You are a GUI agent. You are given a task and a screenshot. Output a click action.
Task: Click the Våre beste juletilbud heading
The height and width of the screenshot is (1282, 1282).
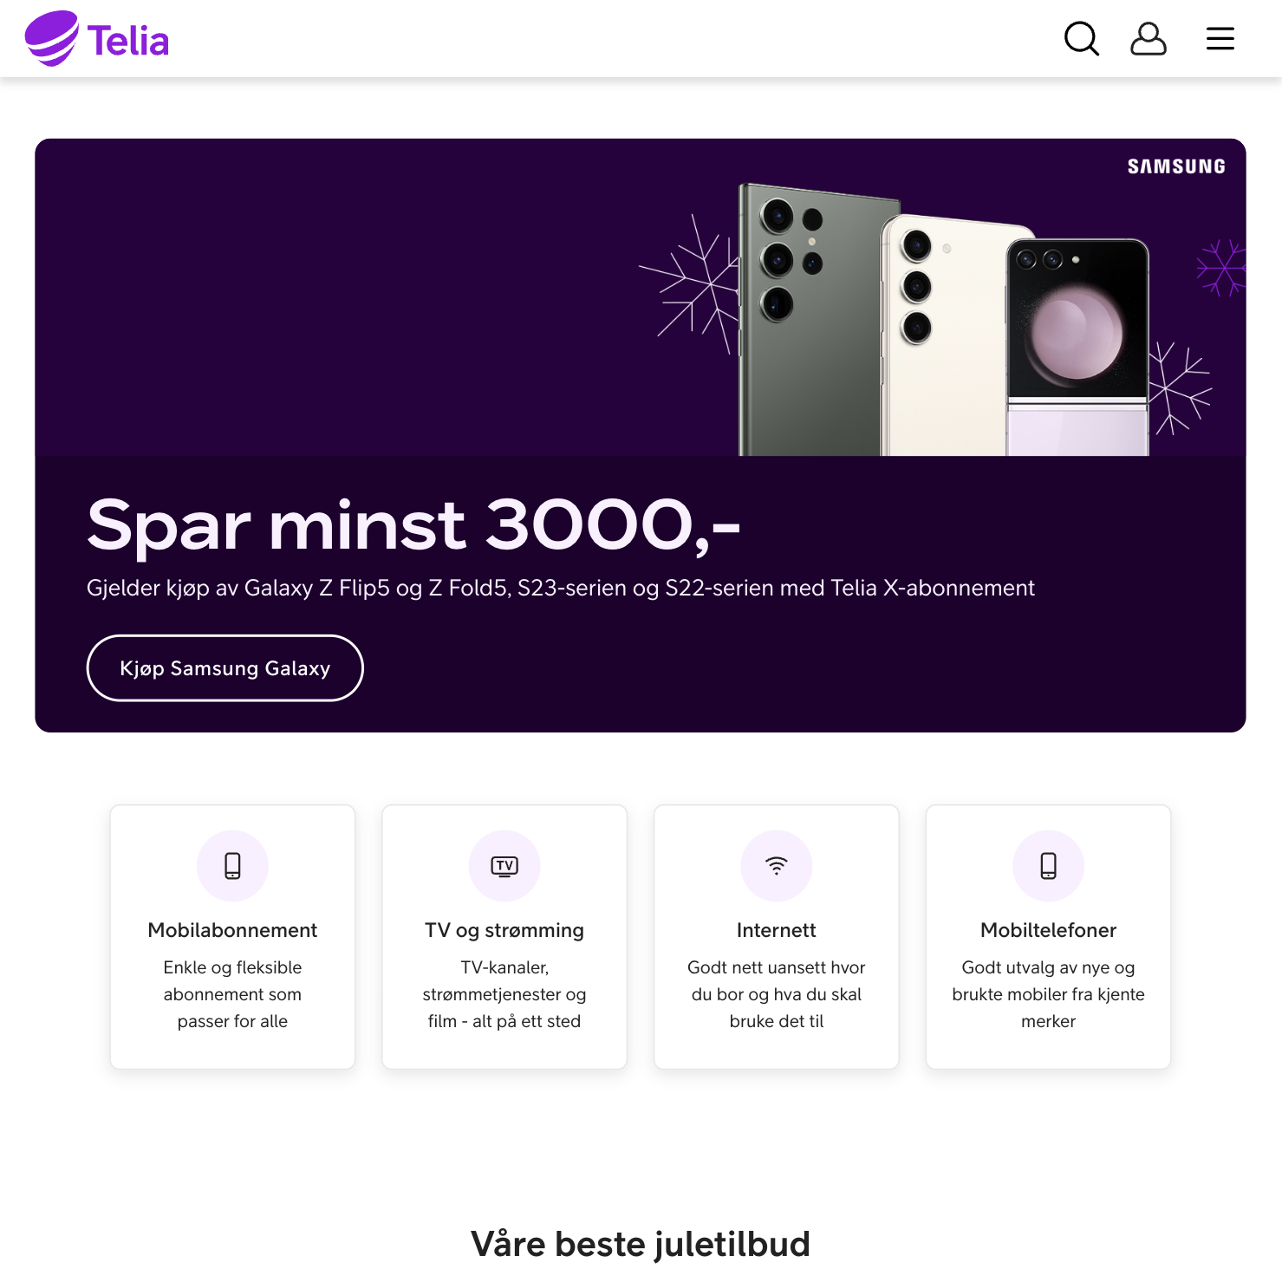pyautogui.click(x=641, y=1243)
